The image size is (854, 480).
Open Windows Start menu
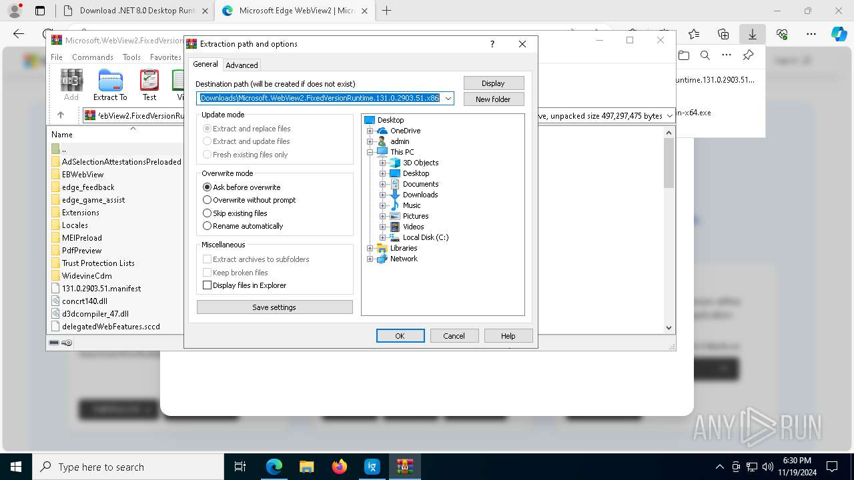click(x=16, y=467)
